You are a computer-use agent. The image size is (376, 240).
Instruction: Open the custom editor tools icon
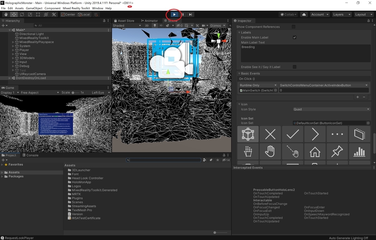coord(54,14)
